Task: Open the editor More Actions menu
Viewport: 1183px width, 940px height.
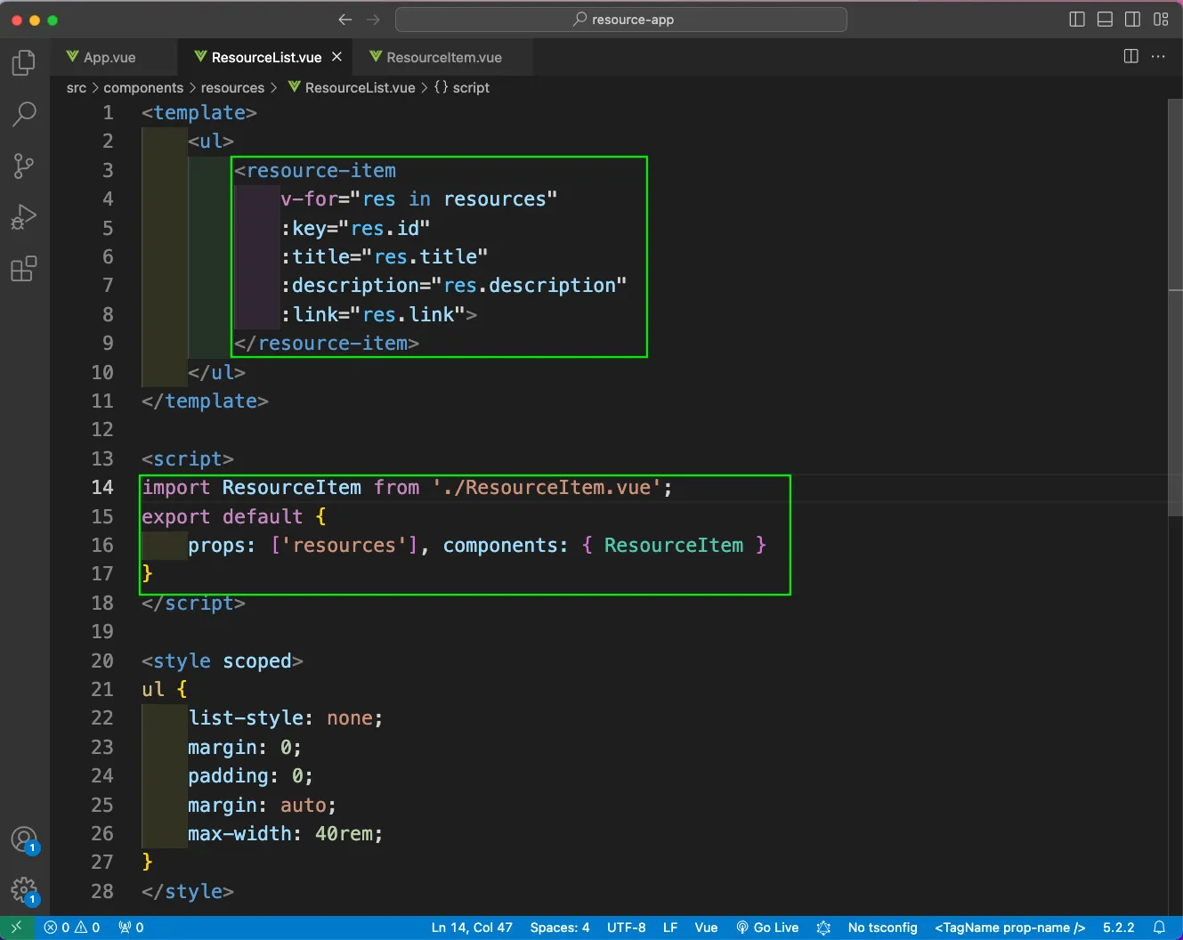Action: 1158,57
